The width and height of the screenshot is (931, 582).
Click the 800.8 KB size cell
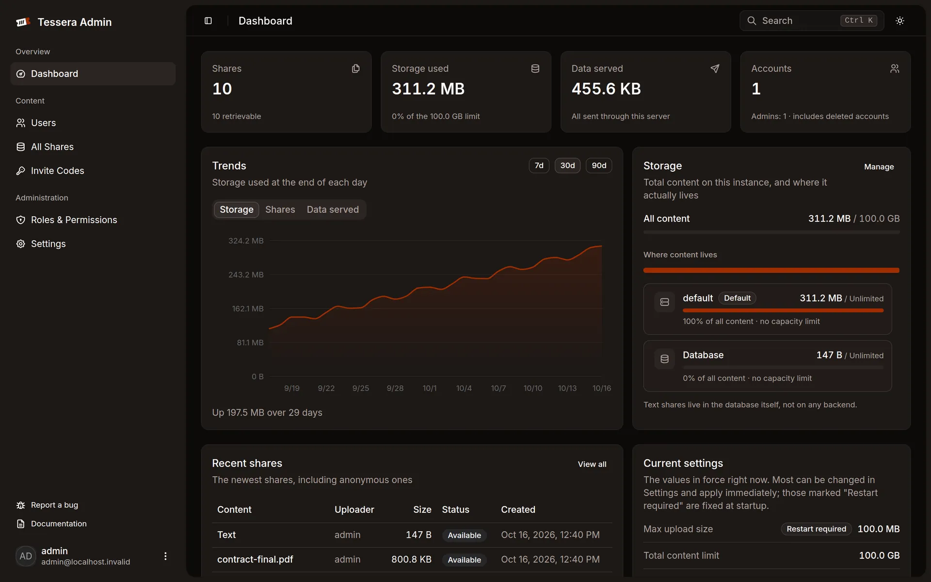pyautogui.click(x=411, y=560)
